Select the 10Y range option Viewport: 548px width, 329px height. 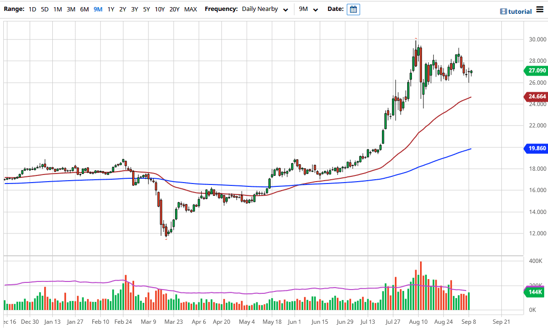[x=160, y=9]
